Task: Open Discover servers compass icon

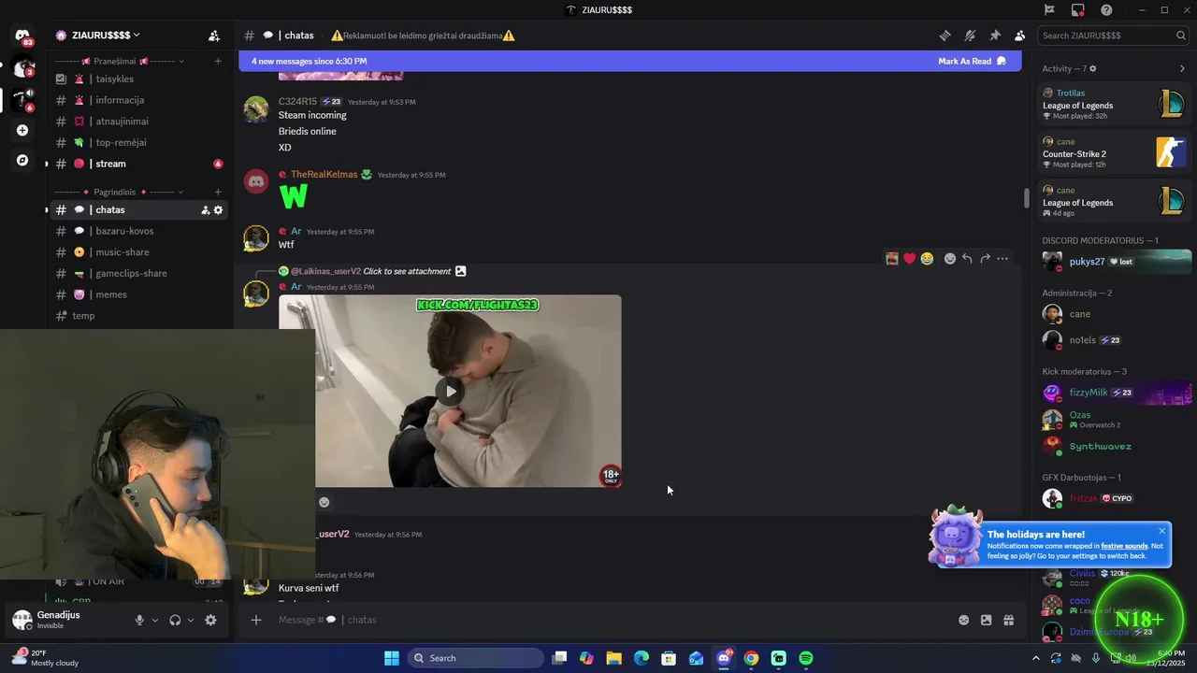Action: click(x=22, y=160)
